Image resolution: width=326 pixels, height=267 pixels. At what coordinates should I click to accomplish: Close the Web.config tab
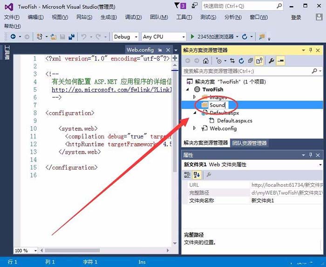(168, 50)
